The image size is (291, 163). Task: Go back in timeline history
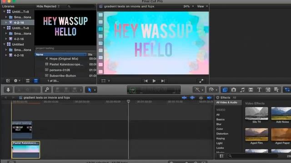coord(5,98)
